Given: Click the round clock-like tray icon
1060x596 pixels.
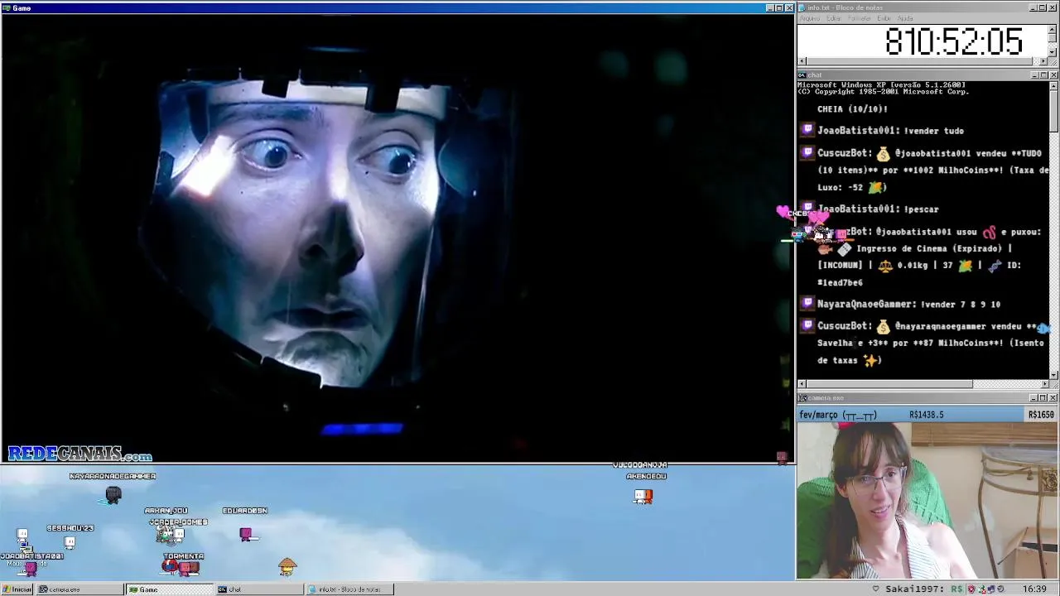Looking at the screenshot, I should point(1001,589).
